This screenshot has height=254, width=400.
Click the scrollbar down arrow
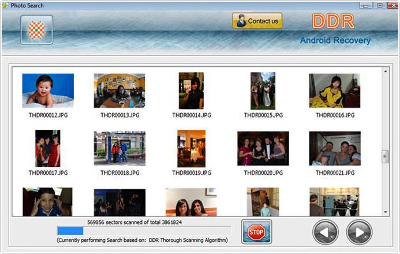click(385, 212)
